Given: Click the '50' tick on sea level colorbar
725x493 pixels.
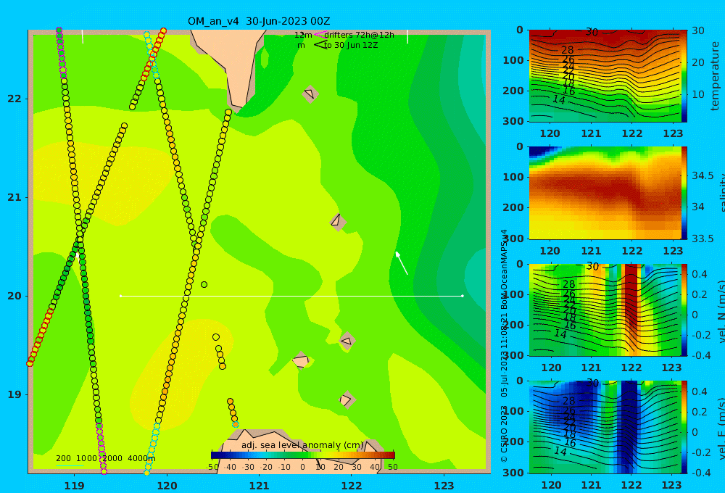Looking at the screenshot, I should [x=392, y=467].
